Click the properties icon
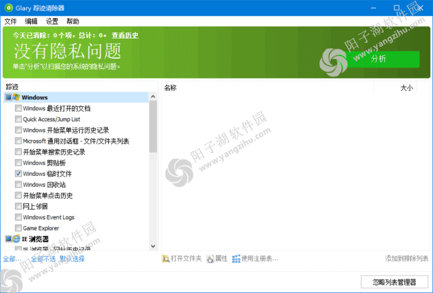The image size is (433, 293). pyautogui.click(x=210, y=258)
